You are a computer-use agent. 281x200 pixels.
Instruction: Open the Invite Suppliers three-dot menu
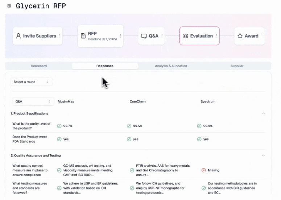(x=60, y=36)
